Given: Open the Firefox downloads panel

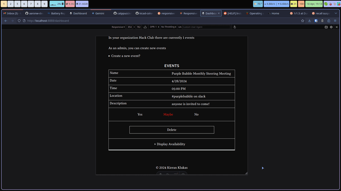Looking at the screenshot, I should coord(309,21).
